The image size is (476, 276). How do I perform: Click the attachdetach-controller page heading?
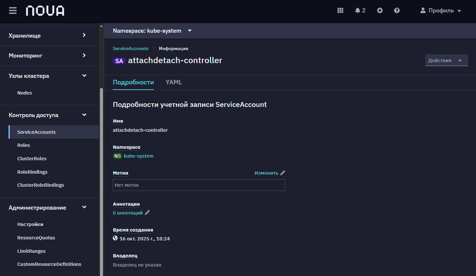coord(175,60)
